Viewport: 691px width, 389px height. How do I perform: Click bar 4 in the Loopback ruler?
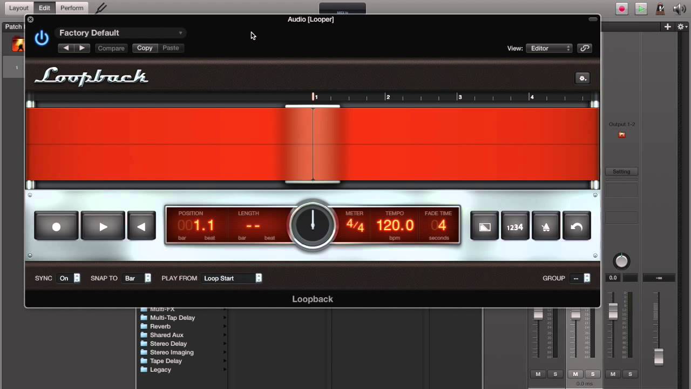(x=531, y=97)
